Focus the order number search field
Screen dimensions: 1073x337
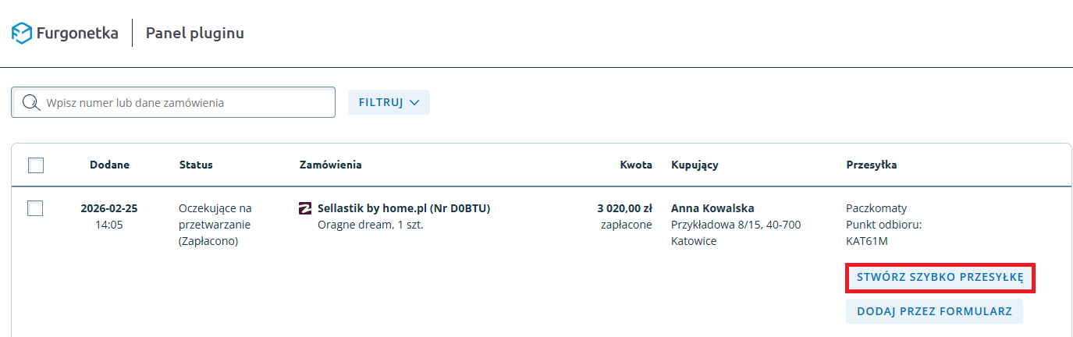pos(183,103)
